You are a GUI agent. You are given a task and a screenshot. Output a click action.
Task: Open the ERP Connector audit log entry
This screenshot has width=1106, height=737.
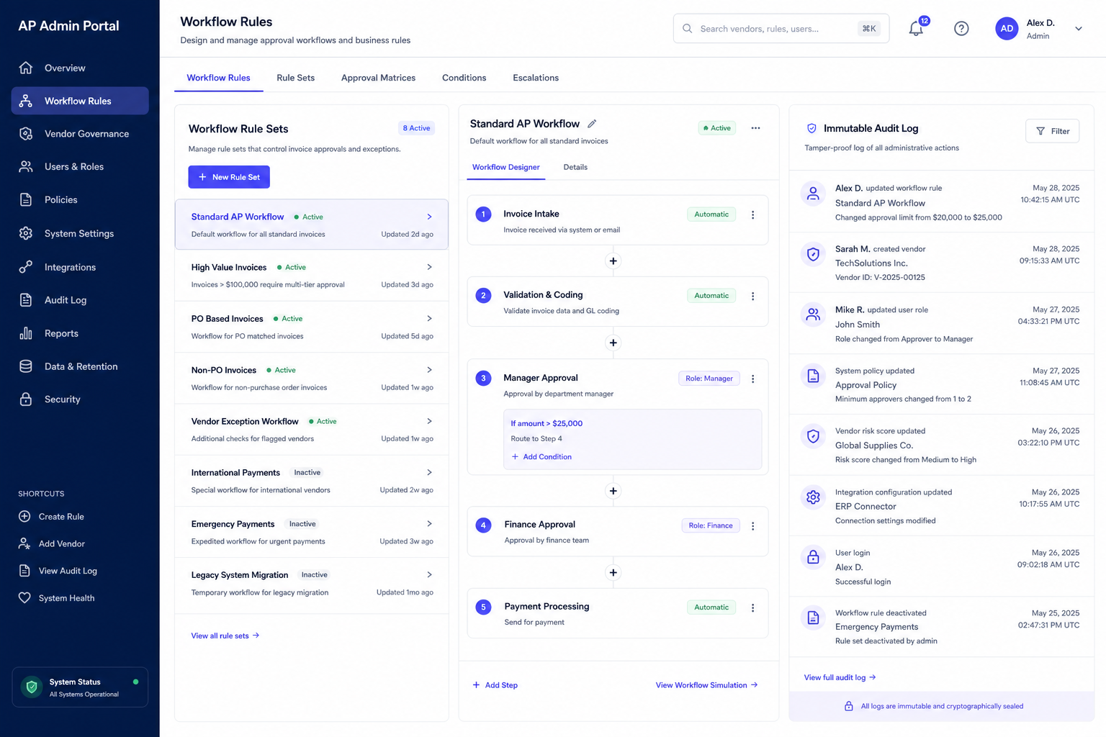(x=941, y=506)
